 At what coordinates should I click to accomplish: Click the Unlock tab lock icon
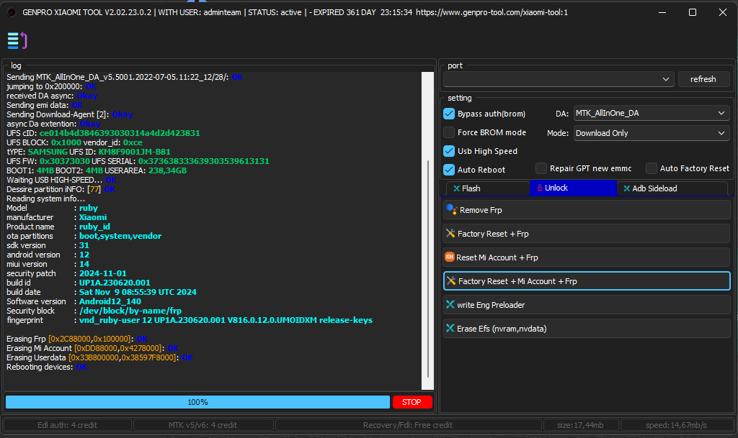540,188
